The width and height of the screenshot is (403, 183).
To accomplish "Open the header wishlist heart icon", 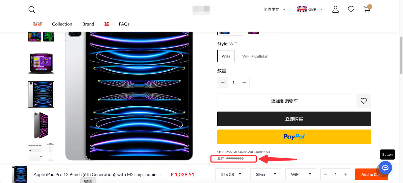I will tap(351, 9).
